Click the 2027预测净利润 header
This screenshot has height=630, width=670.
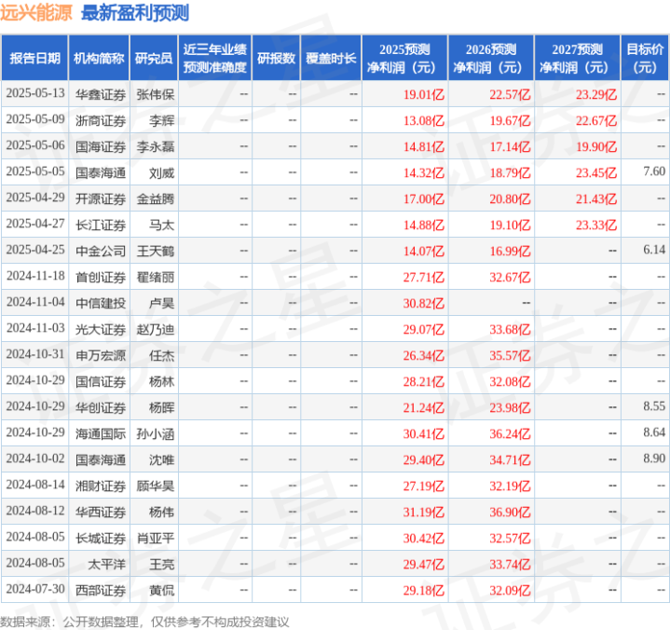(577, 58)
